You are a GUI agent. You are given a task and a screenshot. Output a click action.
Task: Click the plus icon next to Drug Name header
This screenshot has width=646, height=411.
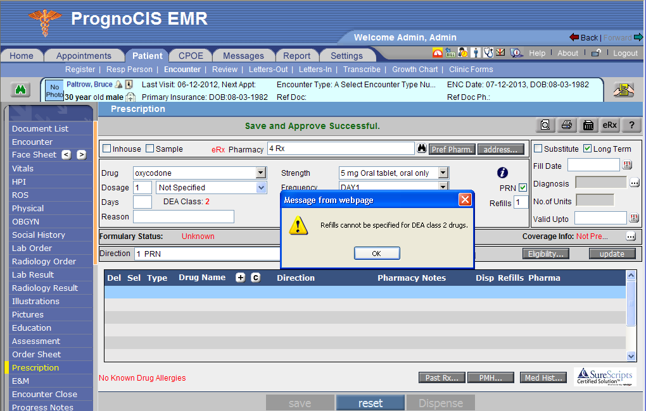tap(241, 278)
